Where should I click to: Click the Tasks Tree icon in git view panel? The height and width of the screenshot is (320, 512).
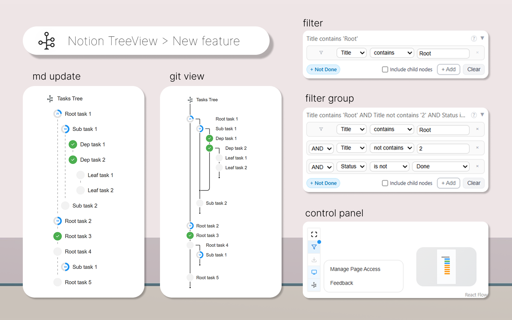click(x=190, y=100)
